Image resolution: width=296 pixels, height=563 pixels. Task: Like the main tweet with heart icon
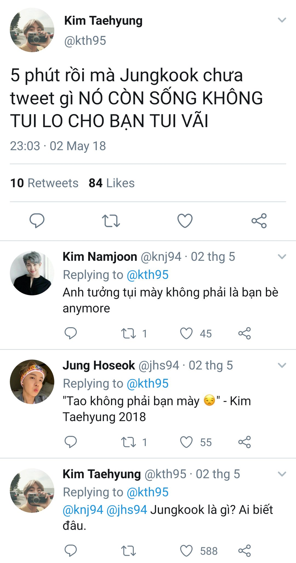pos(185,221)
